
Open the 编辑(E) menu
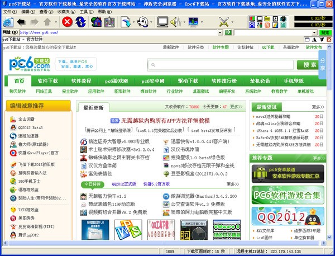(x=28, y=12)
